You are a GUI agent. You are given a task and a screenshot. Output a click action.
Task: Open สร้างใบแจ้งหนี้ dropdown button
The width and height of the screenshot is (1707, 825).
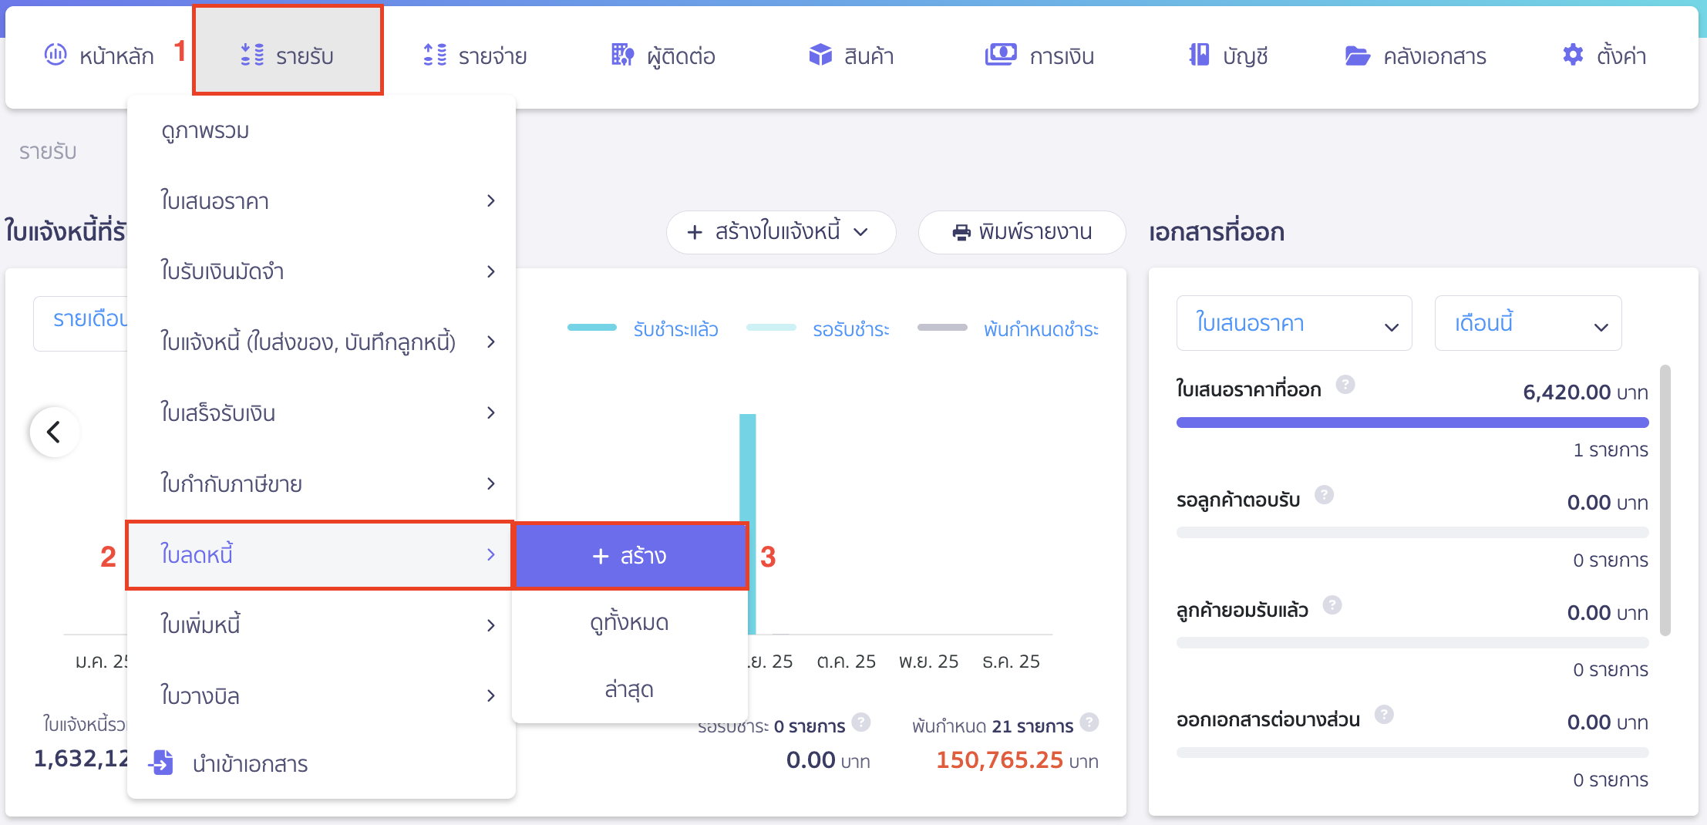[x=780, y=232]
